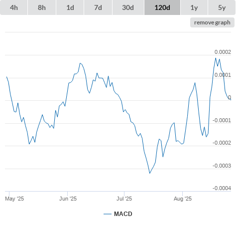Switch to the 8h time range
Screen dimensions: 236x227
pyautogui.click(x=42, y=7)
